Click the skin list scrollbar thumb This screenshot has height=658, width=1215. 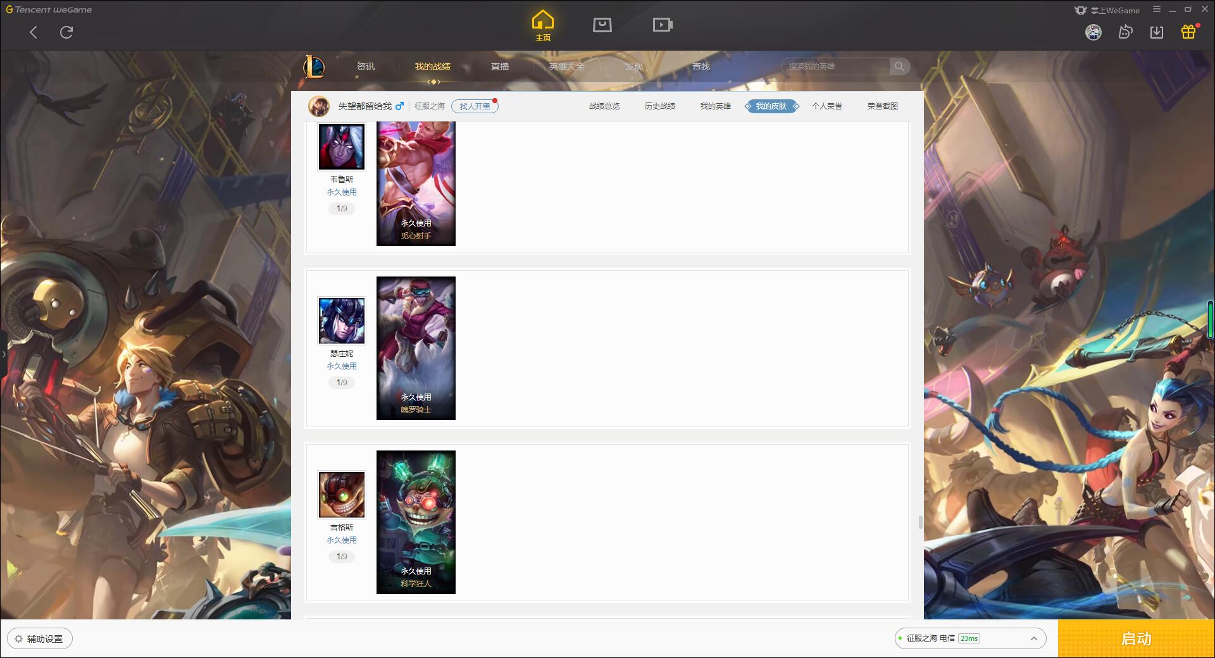920,523
